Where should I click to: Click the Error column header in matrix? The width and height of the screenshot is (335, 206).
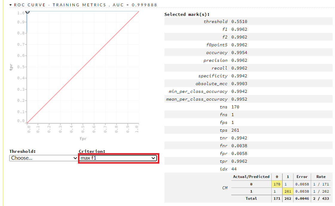pyautogui.click(x=302, y=177)
